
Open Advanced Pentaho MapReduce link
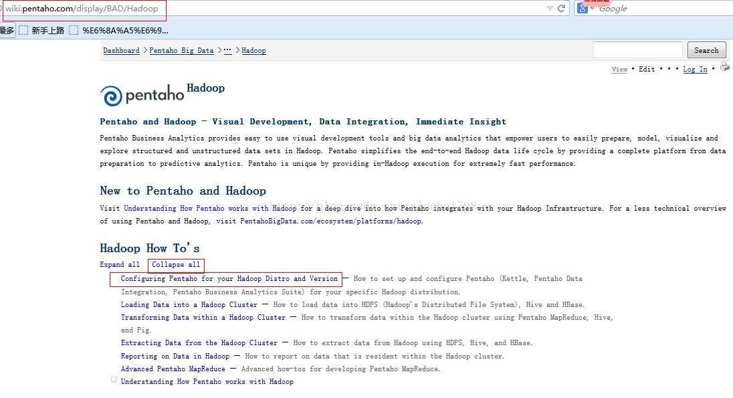[173, 369]
